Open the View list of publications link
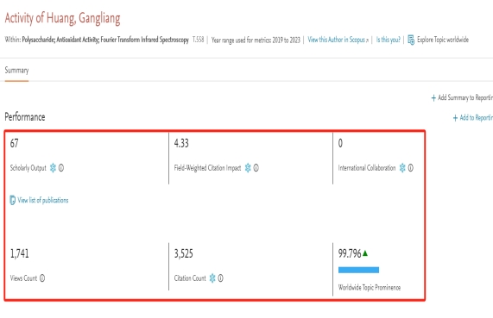The height and width of the screenshot is (318, 493). (43, 200)
